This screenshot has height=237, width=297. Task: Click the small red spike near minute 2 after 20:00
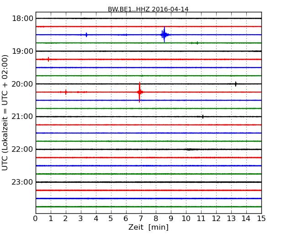click(66, 92)
